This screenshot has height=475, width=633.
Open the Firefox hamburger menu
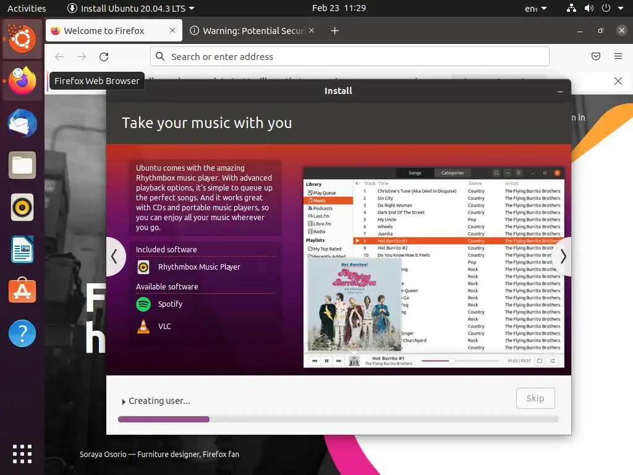[618, 56]
